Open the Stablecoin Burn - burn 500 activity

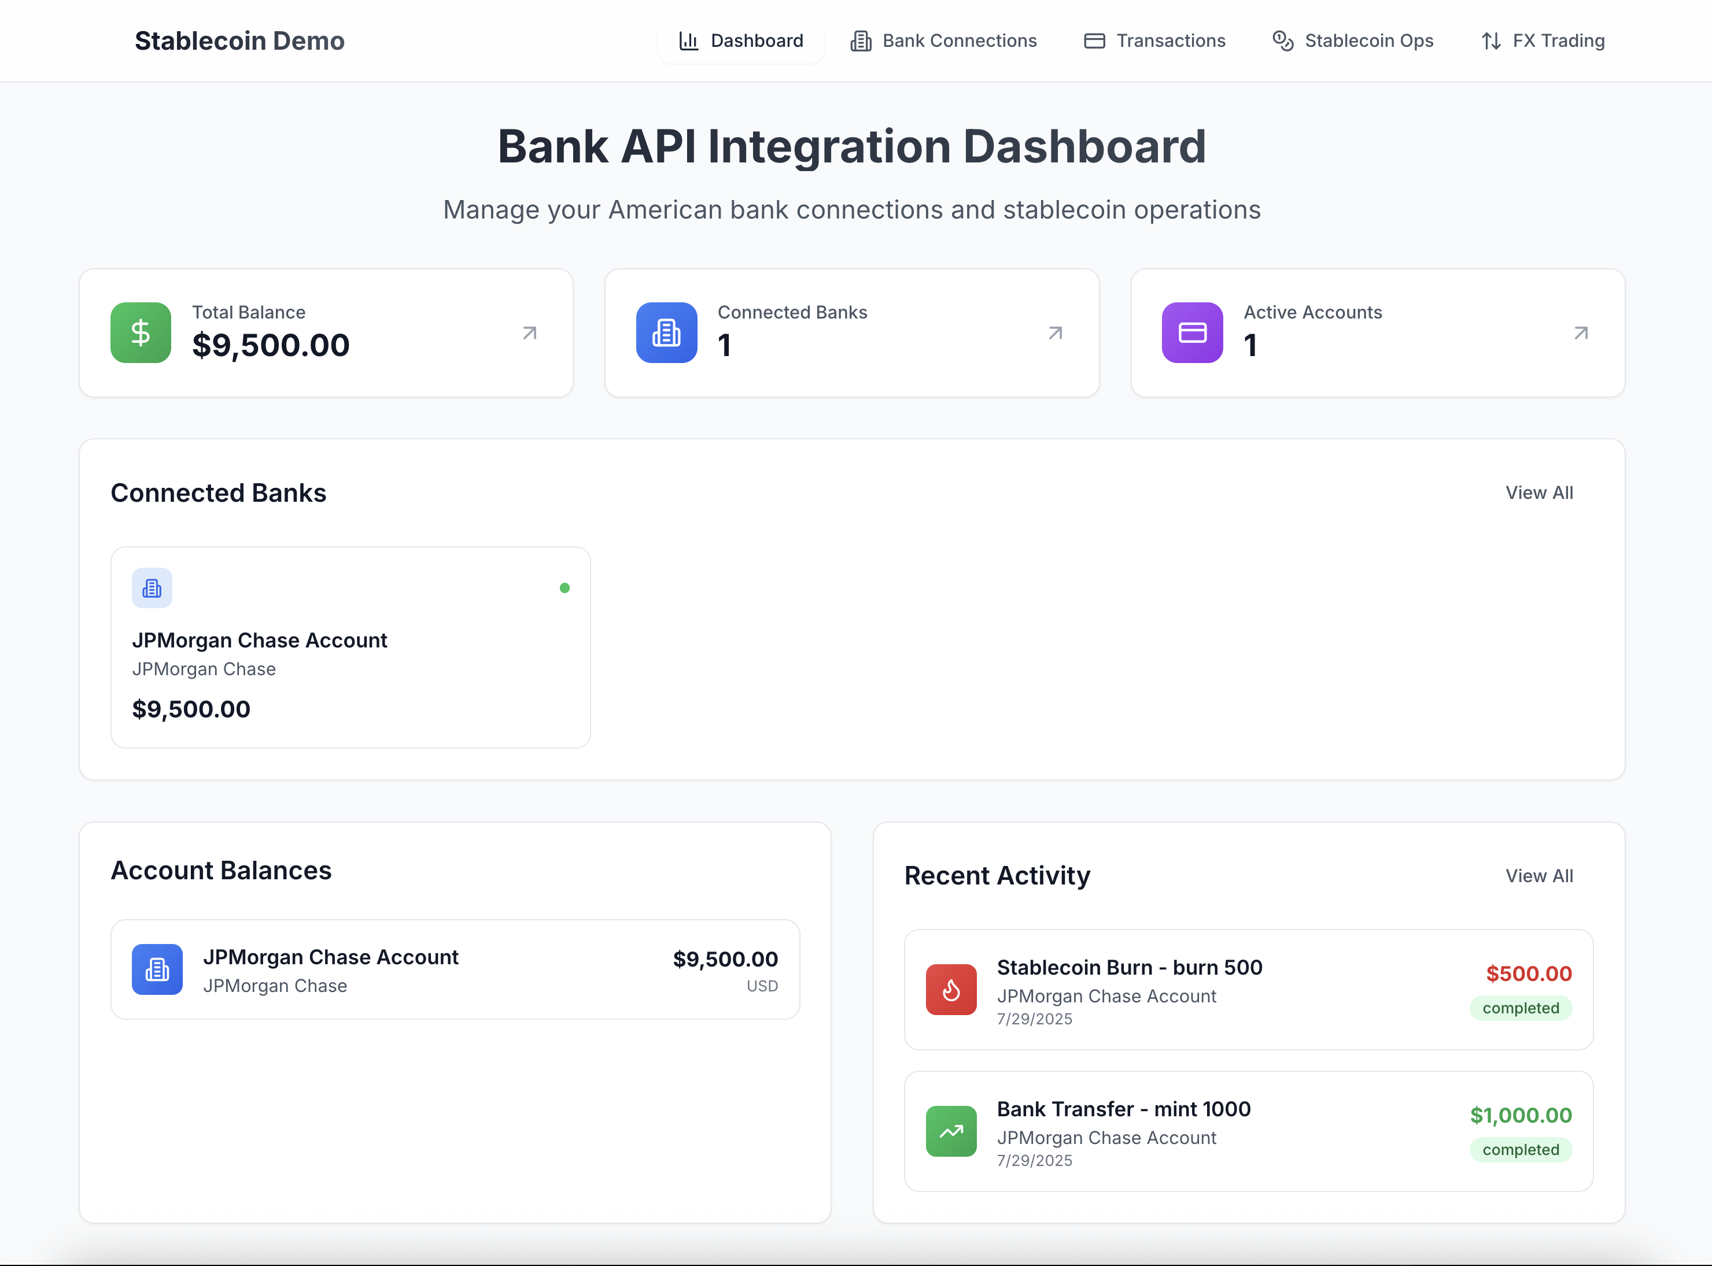pyautogui.click(x=1248, y=989)
